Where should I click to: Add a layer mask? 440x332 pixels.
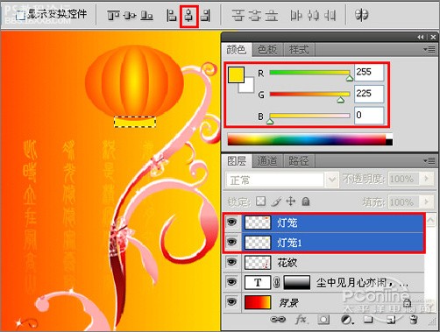[x=323, y=320]
